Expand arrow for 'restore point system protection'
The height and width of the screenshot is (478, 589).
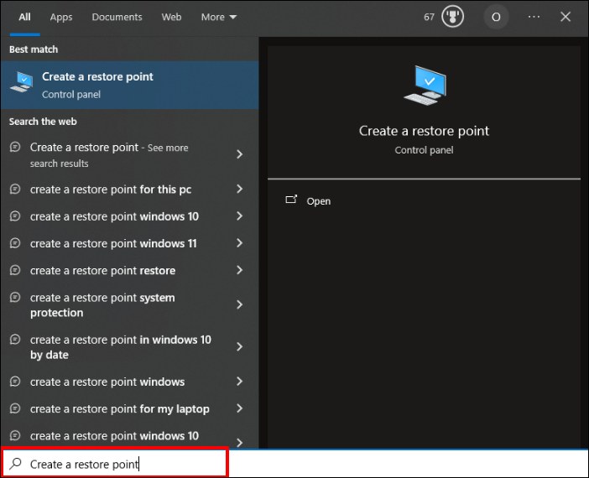[239, 305]
